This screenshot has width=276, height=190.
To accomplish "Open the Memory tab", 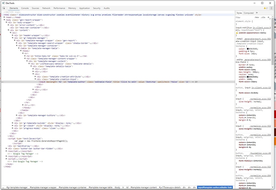I will pos(72,8).
